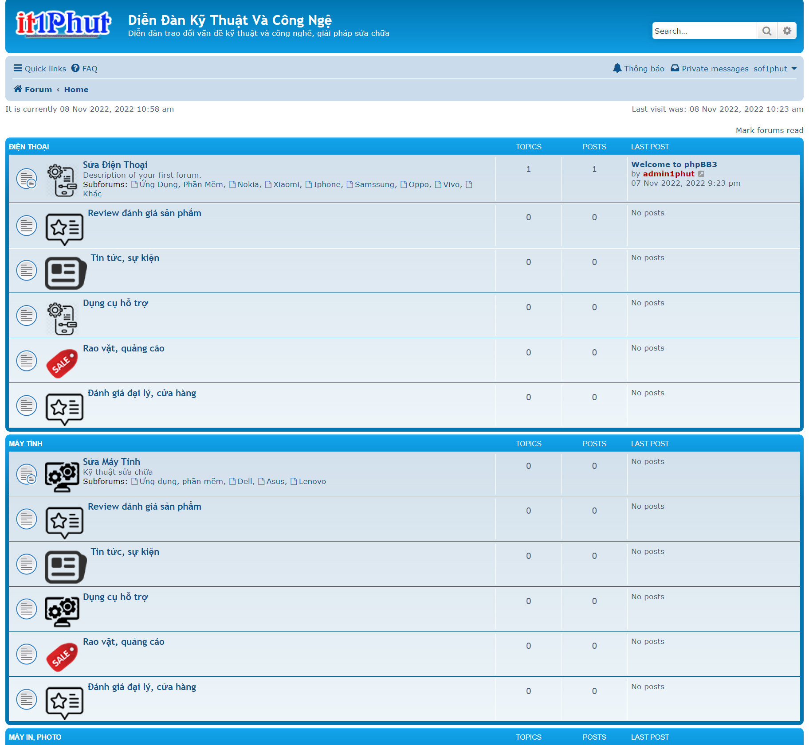Open Home breadcrumb link

tap(76, 90)
